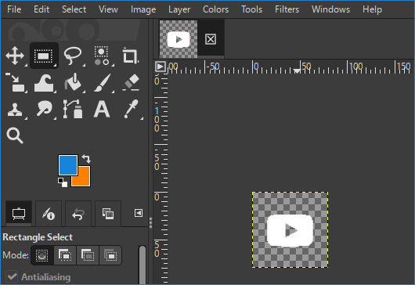
Task: Reset colors to default black and white
Action: 63,182
